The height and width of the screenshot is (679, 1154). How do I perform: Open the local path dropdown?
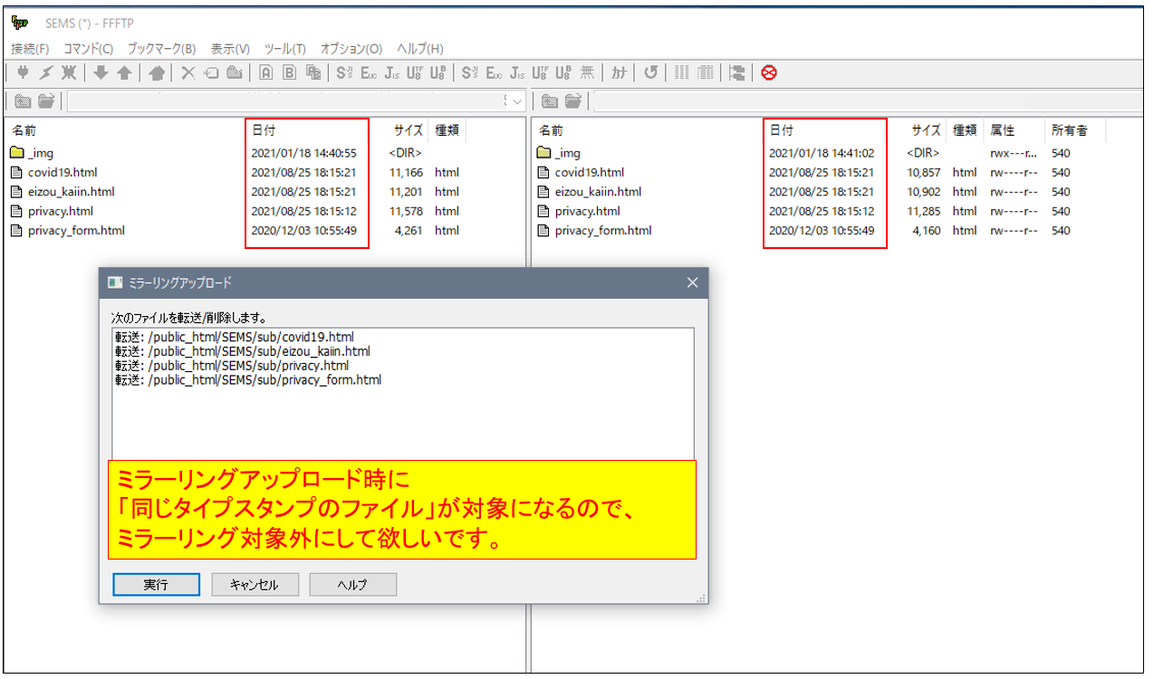click(519, 101)
